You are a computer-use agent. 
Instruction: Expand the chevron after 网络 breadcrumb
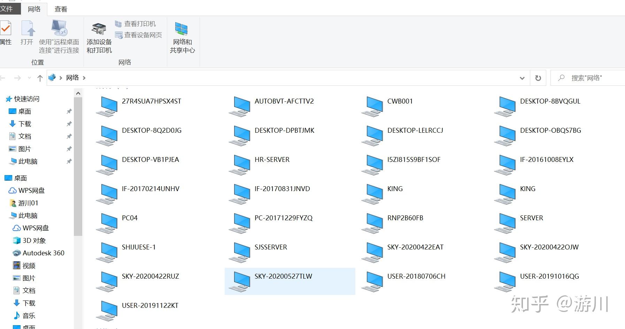click(84, 78)
